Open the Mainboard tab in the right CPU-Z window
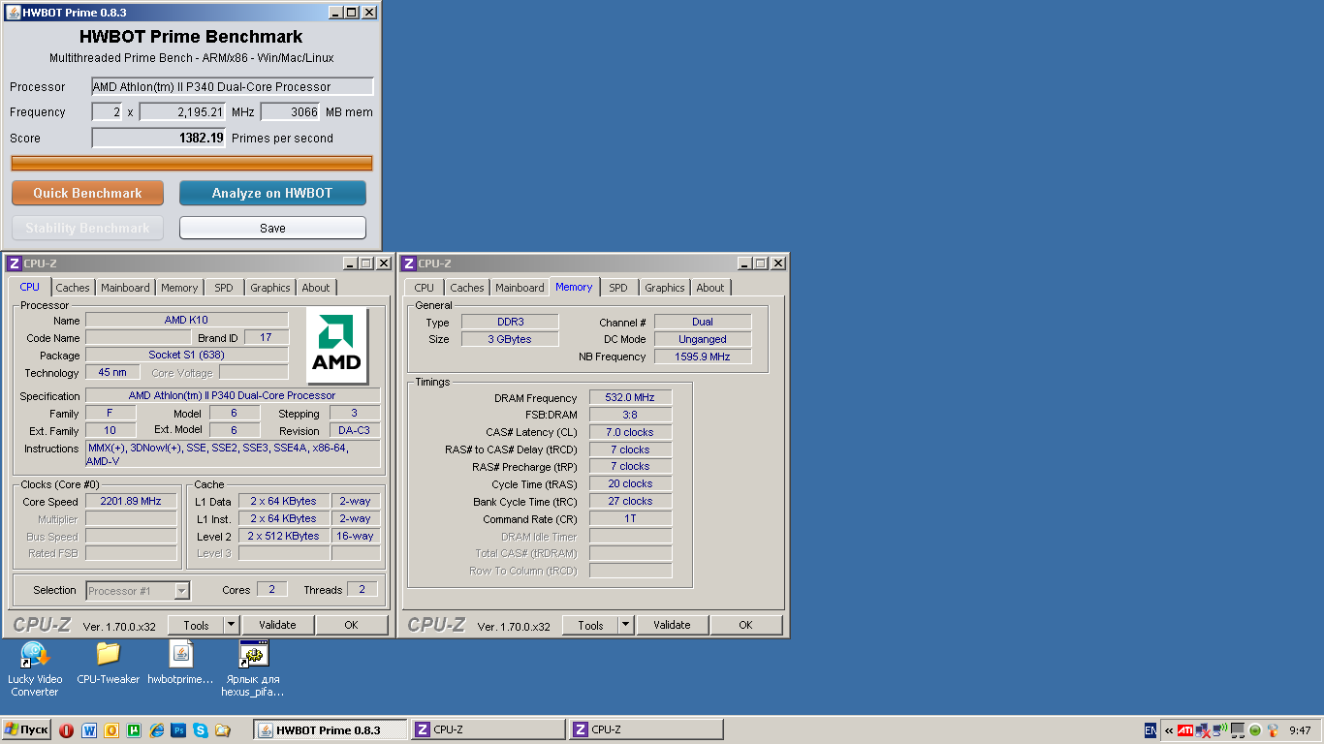This screenshot has width=1324, height=744. click(520, 288)
